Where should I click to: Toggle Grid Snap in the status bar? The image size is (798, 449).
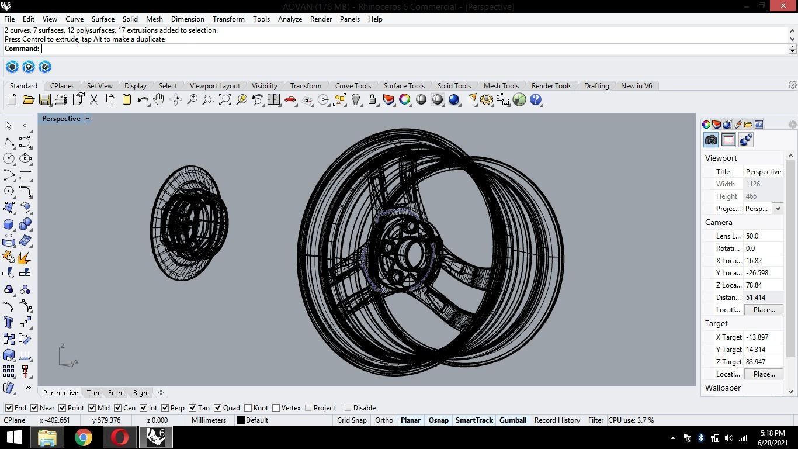click(x=352, y=420)
